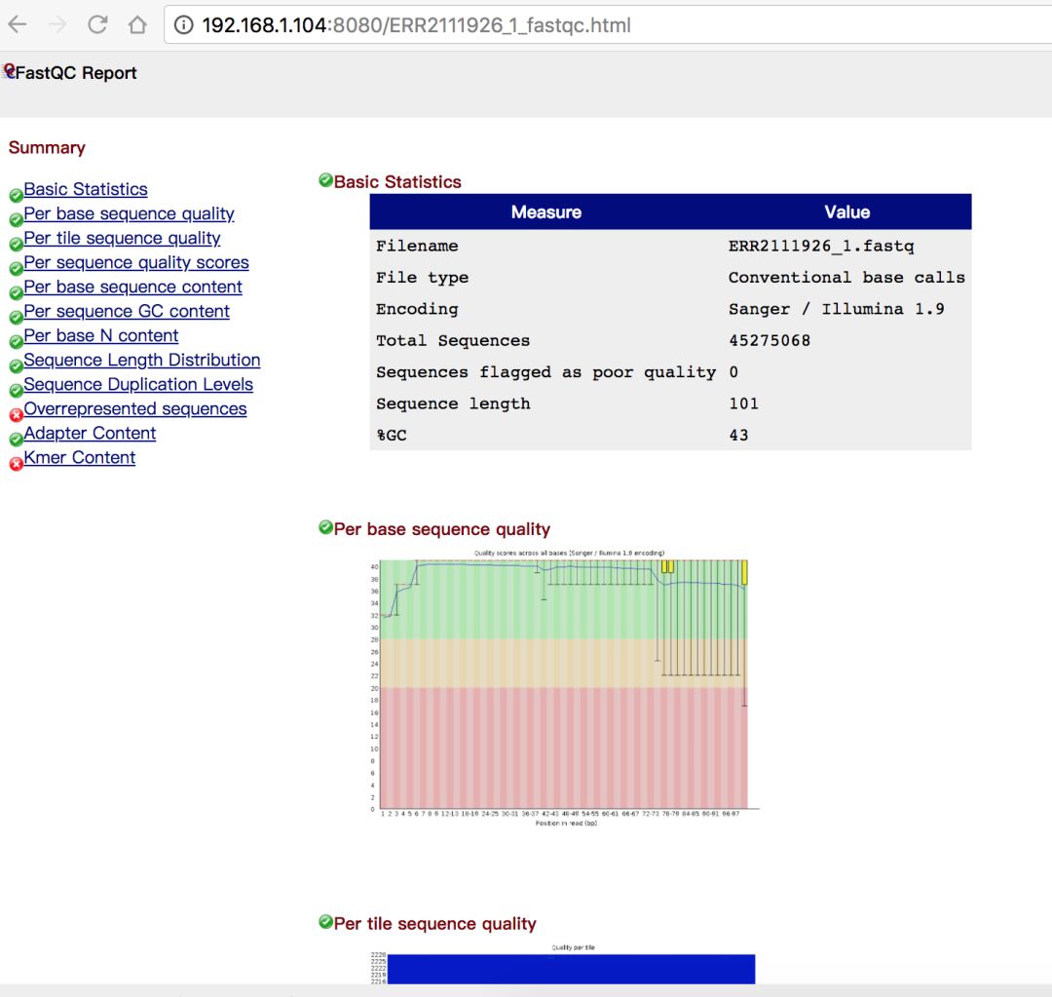Click the site info icon in address bar
The height and width of the screenshot is (997, 1052).
183,25
